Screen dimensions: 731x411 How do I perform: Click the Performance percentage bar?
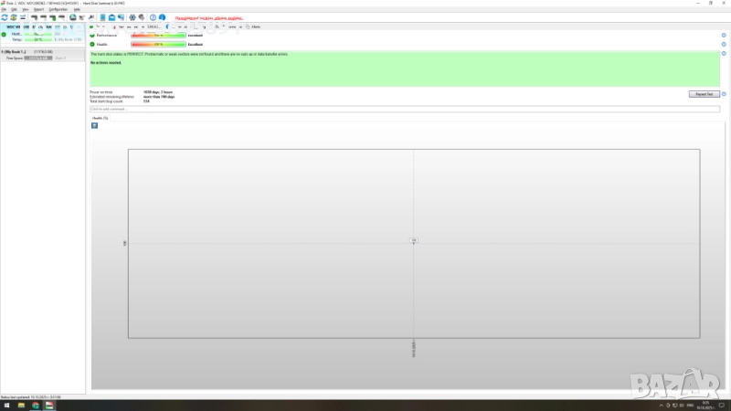pyautogui.click(x=158, y=35)
